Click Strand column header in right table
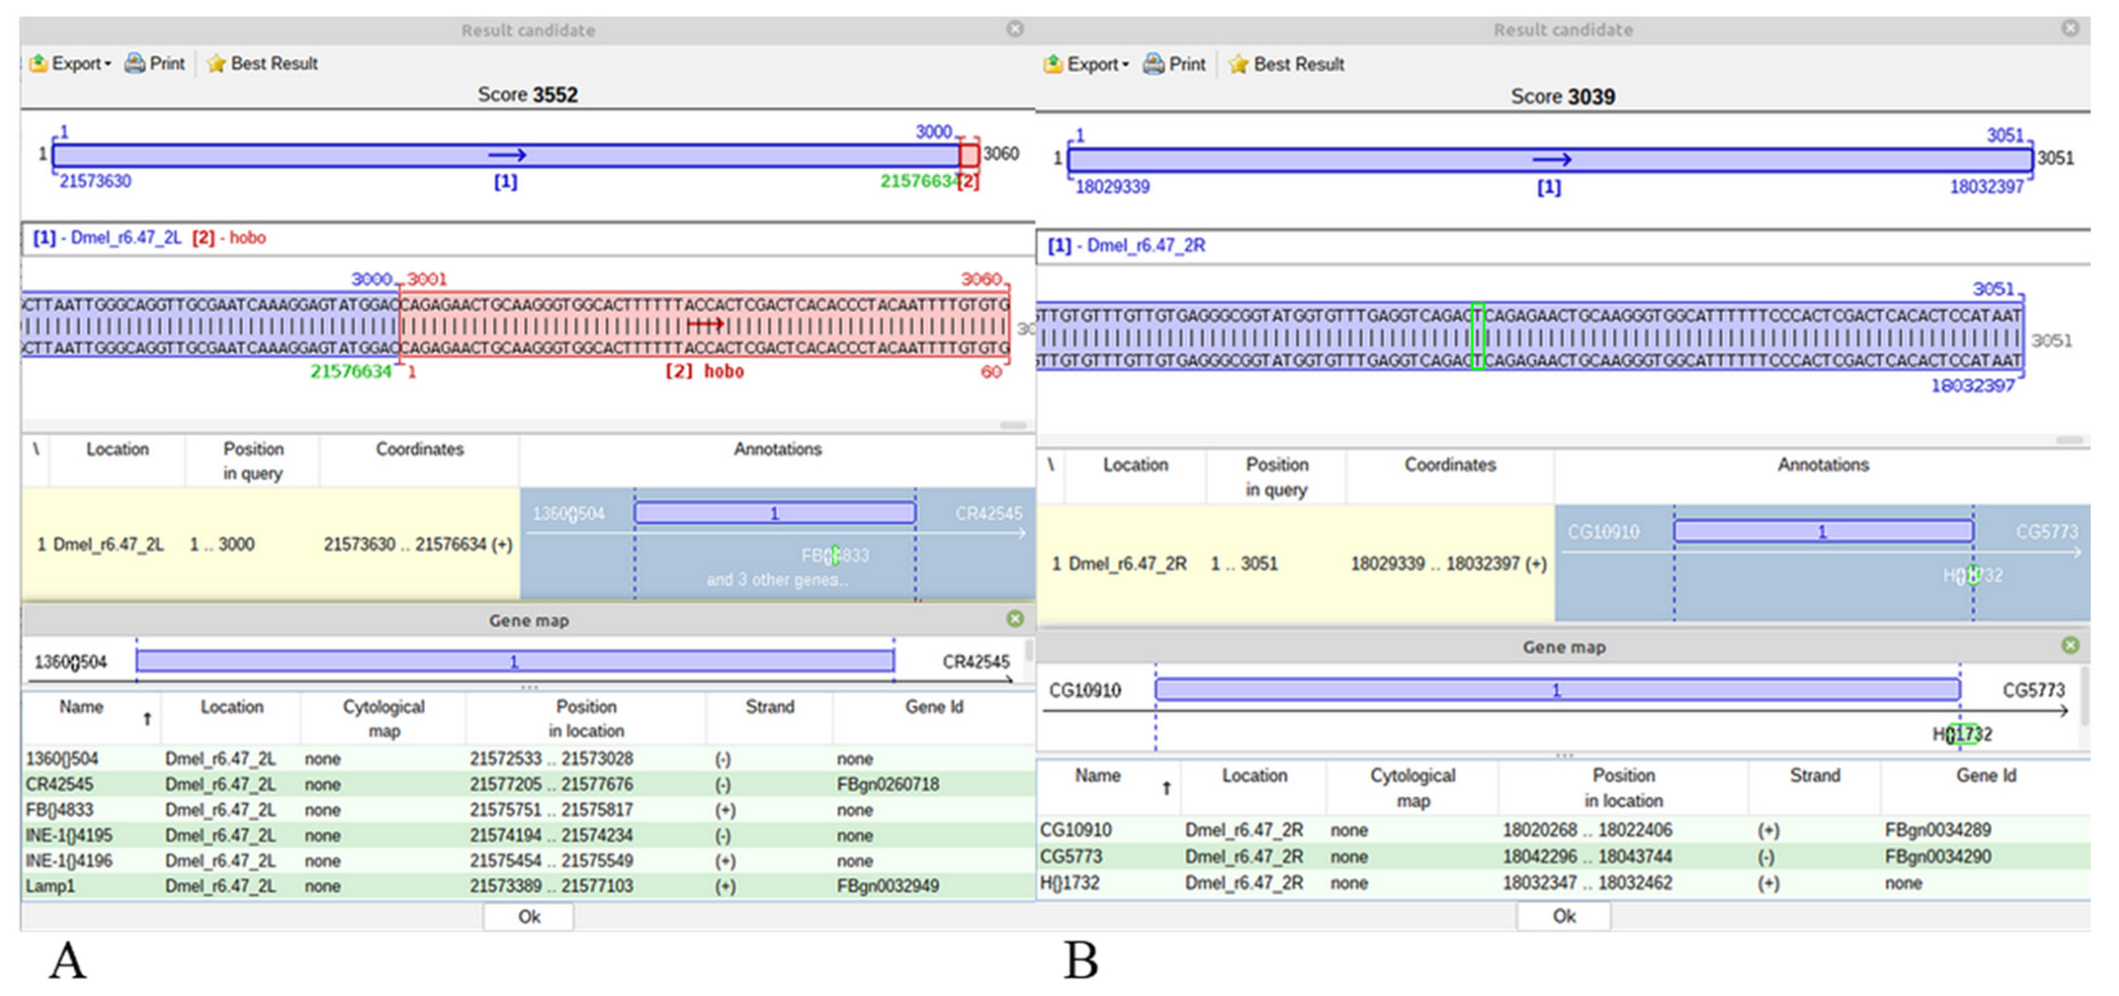The width and height of the screenshot is (2119, 996). [x=1814, y=776]
